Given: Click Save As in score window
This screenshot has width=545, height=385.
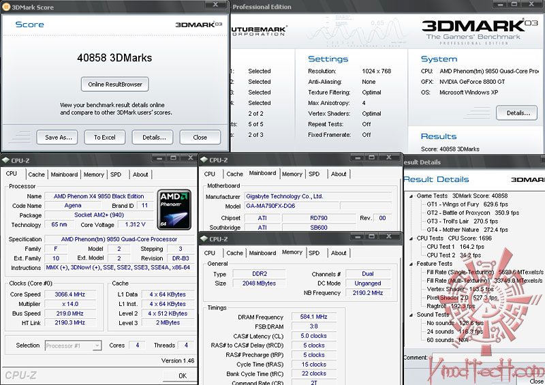Looking at the screenshot, I should point(57,138).
